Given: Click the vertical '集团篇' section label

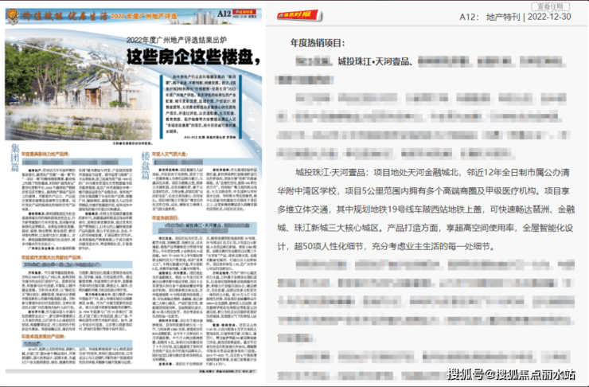Looking at the screenshot, I should pyautogui.click(x=14, y=158).
